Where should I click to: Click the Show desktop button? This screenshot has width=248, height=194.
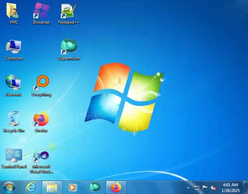[x=246, y=188]
